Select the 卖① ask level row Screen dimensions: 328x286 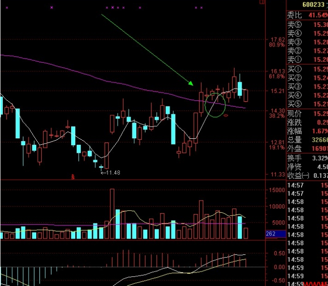[x=307, y=59]
